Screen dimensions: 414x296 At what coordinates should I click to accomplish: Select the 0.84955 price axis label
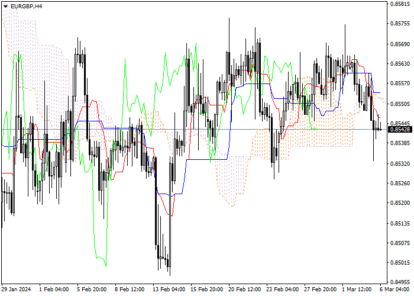pos(400,282)
